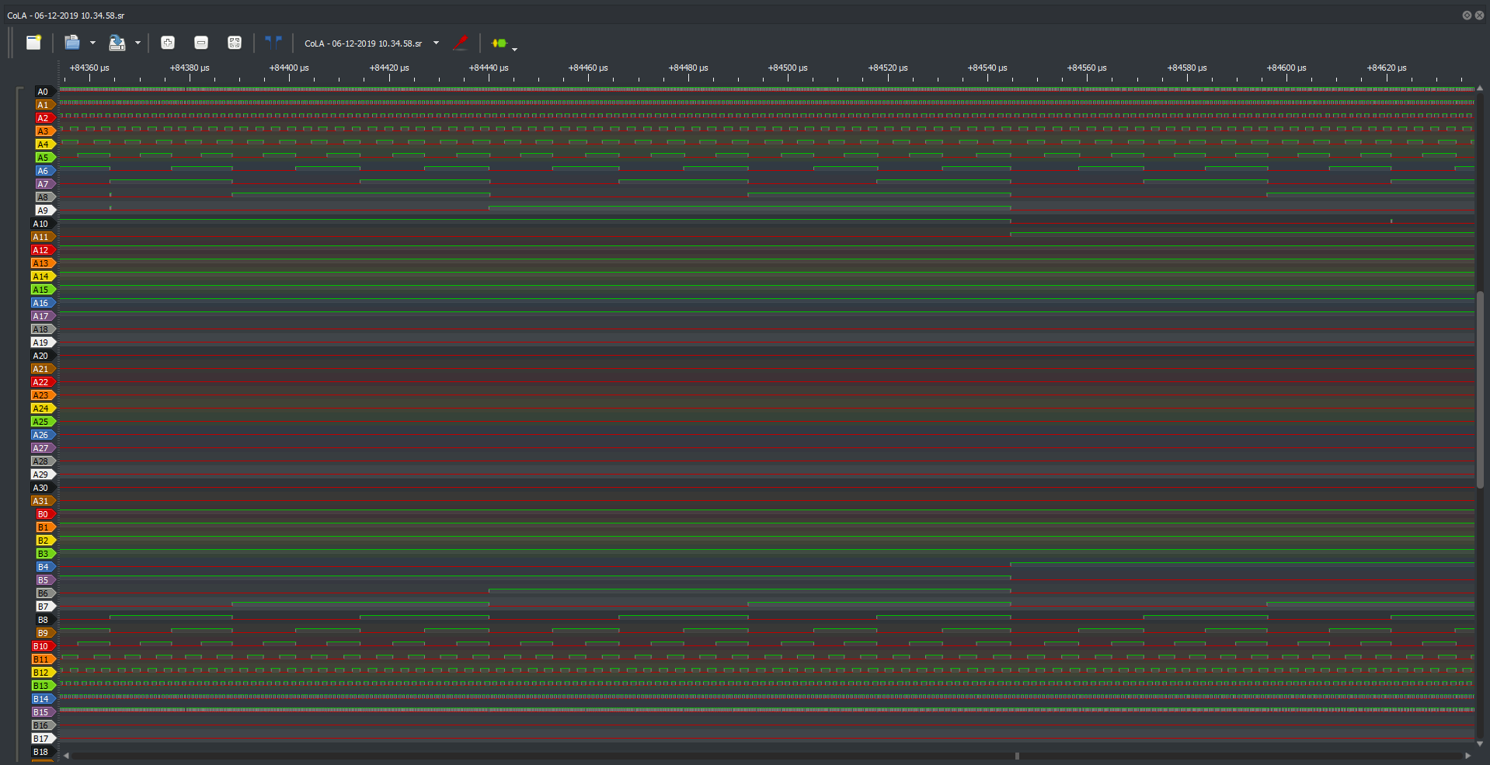Select the B6 channel label
This screenshot has height=765, width=1490.
click(44, 593)
